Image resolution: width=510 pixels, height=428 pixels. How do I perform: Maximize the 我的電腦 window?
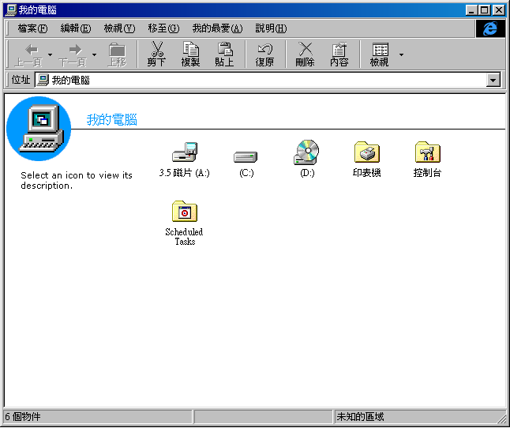(484, 10)
